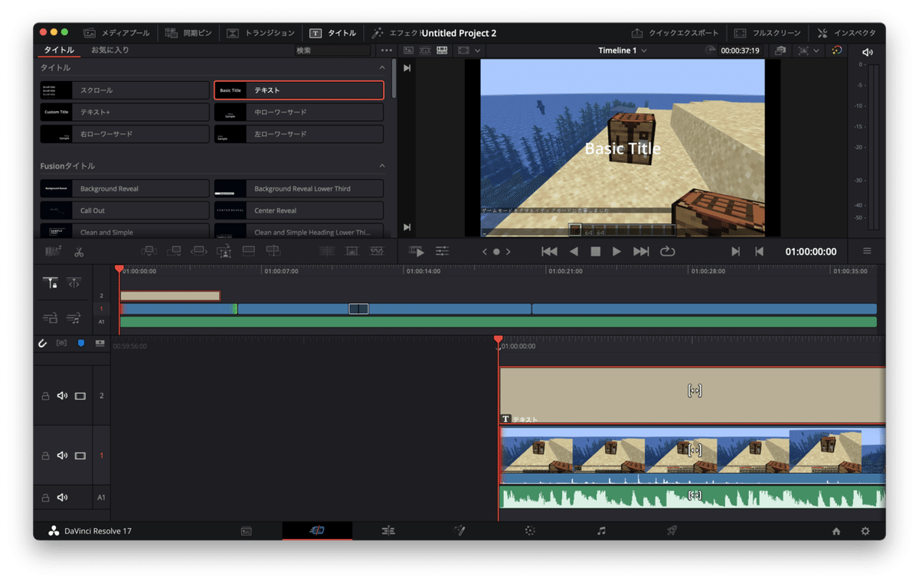Click the smart insert edit icon
The height and width of the screenshot is (584, 919).
pyautogui.click(x=149, y=251)
